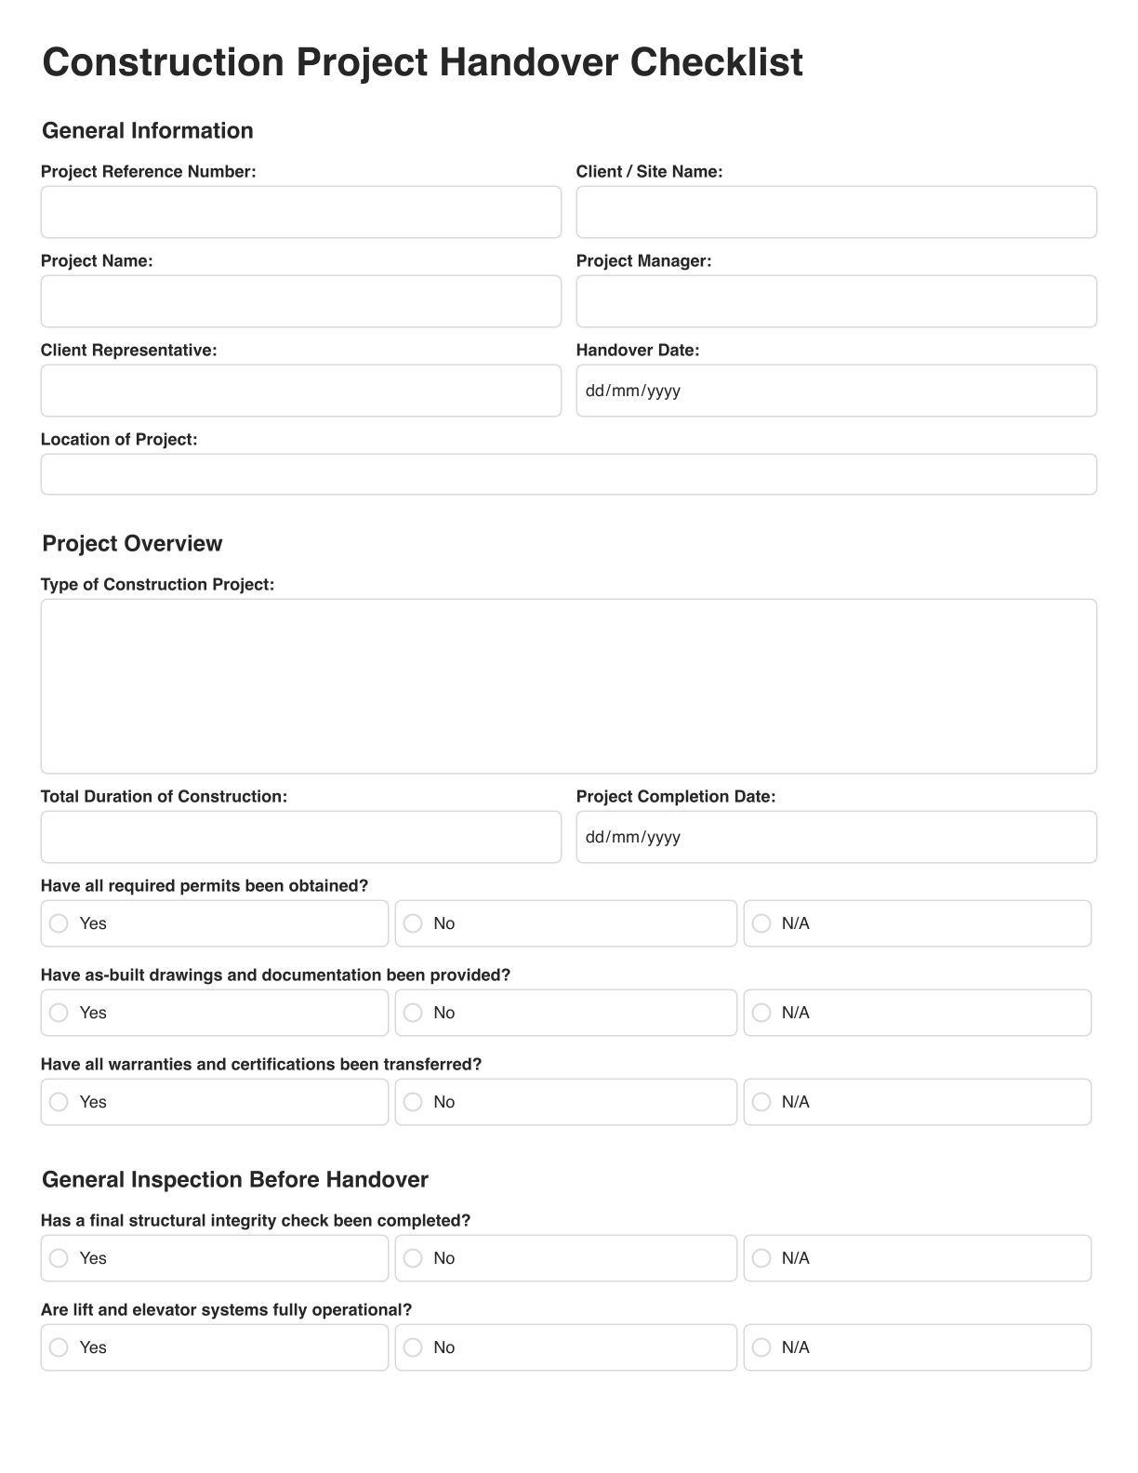Open the Handover Date picker field

click(x=836, y=391)
